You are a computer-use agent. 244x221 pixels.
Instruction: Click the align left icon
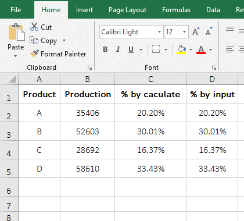point(230,49)
